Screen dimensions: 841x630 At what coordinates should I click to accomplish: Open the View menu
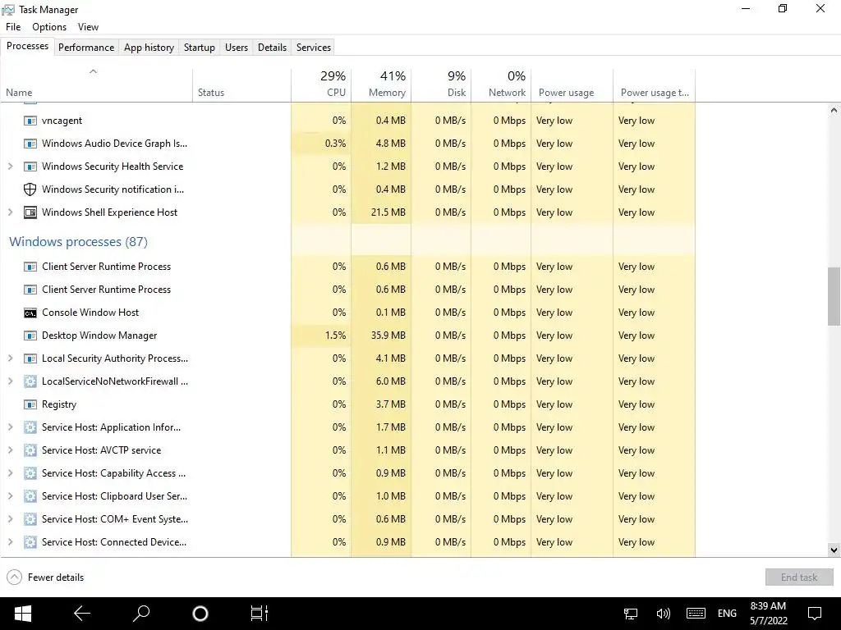click(x=88, y=27)
